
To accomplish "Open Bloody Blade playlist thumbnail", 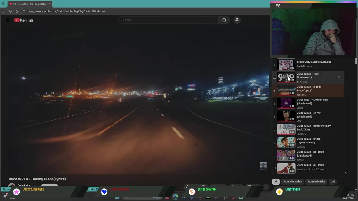I will (286, 91).
